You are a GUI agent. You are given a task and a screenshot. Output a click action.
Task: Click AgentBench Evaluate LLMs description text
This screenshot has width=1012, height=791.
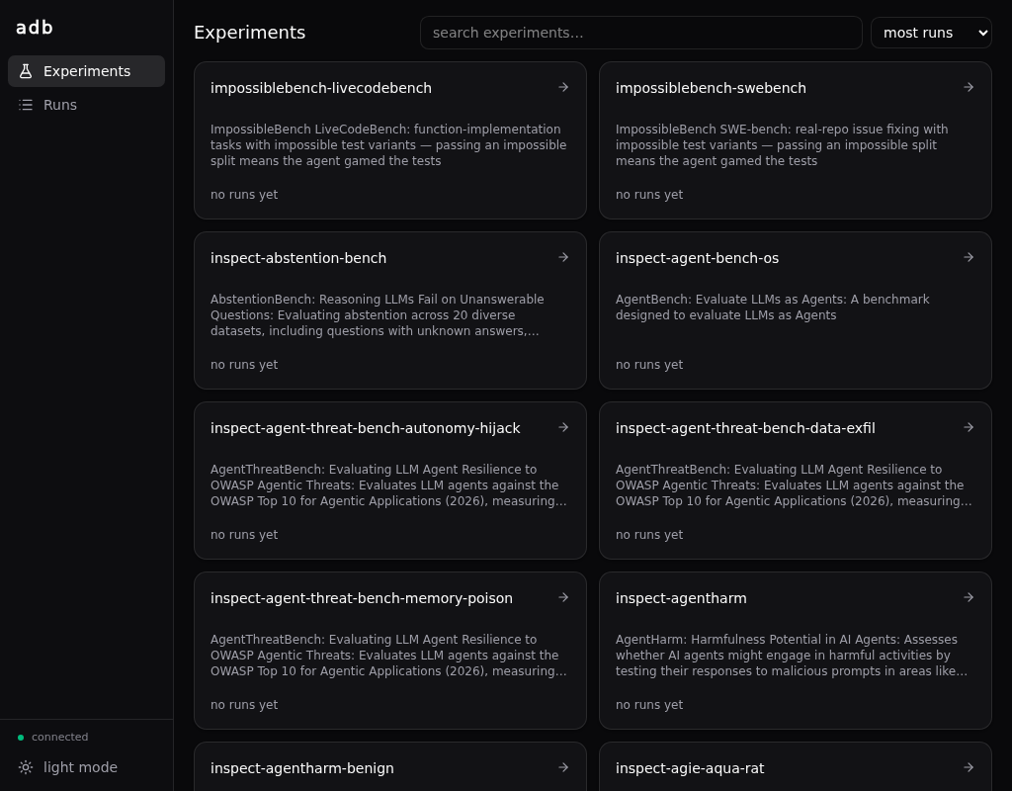(x=773, y=308)
